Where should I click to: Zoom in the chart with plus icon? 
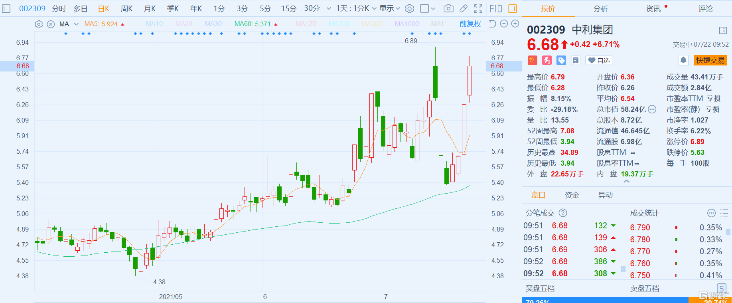click(x=515, y=24)
